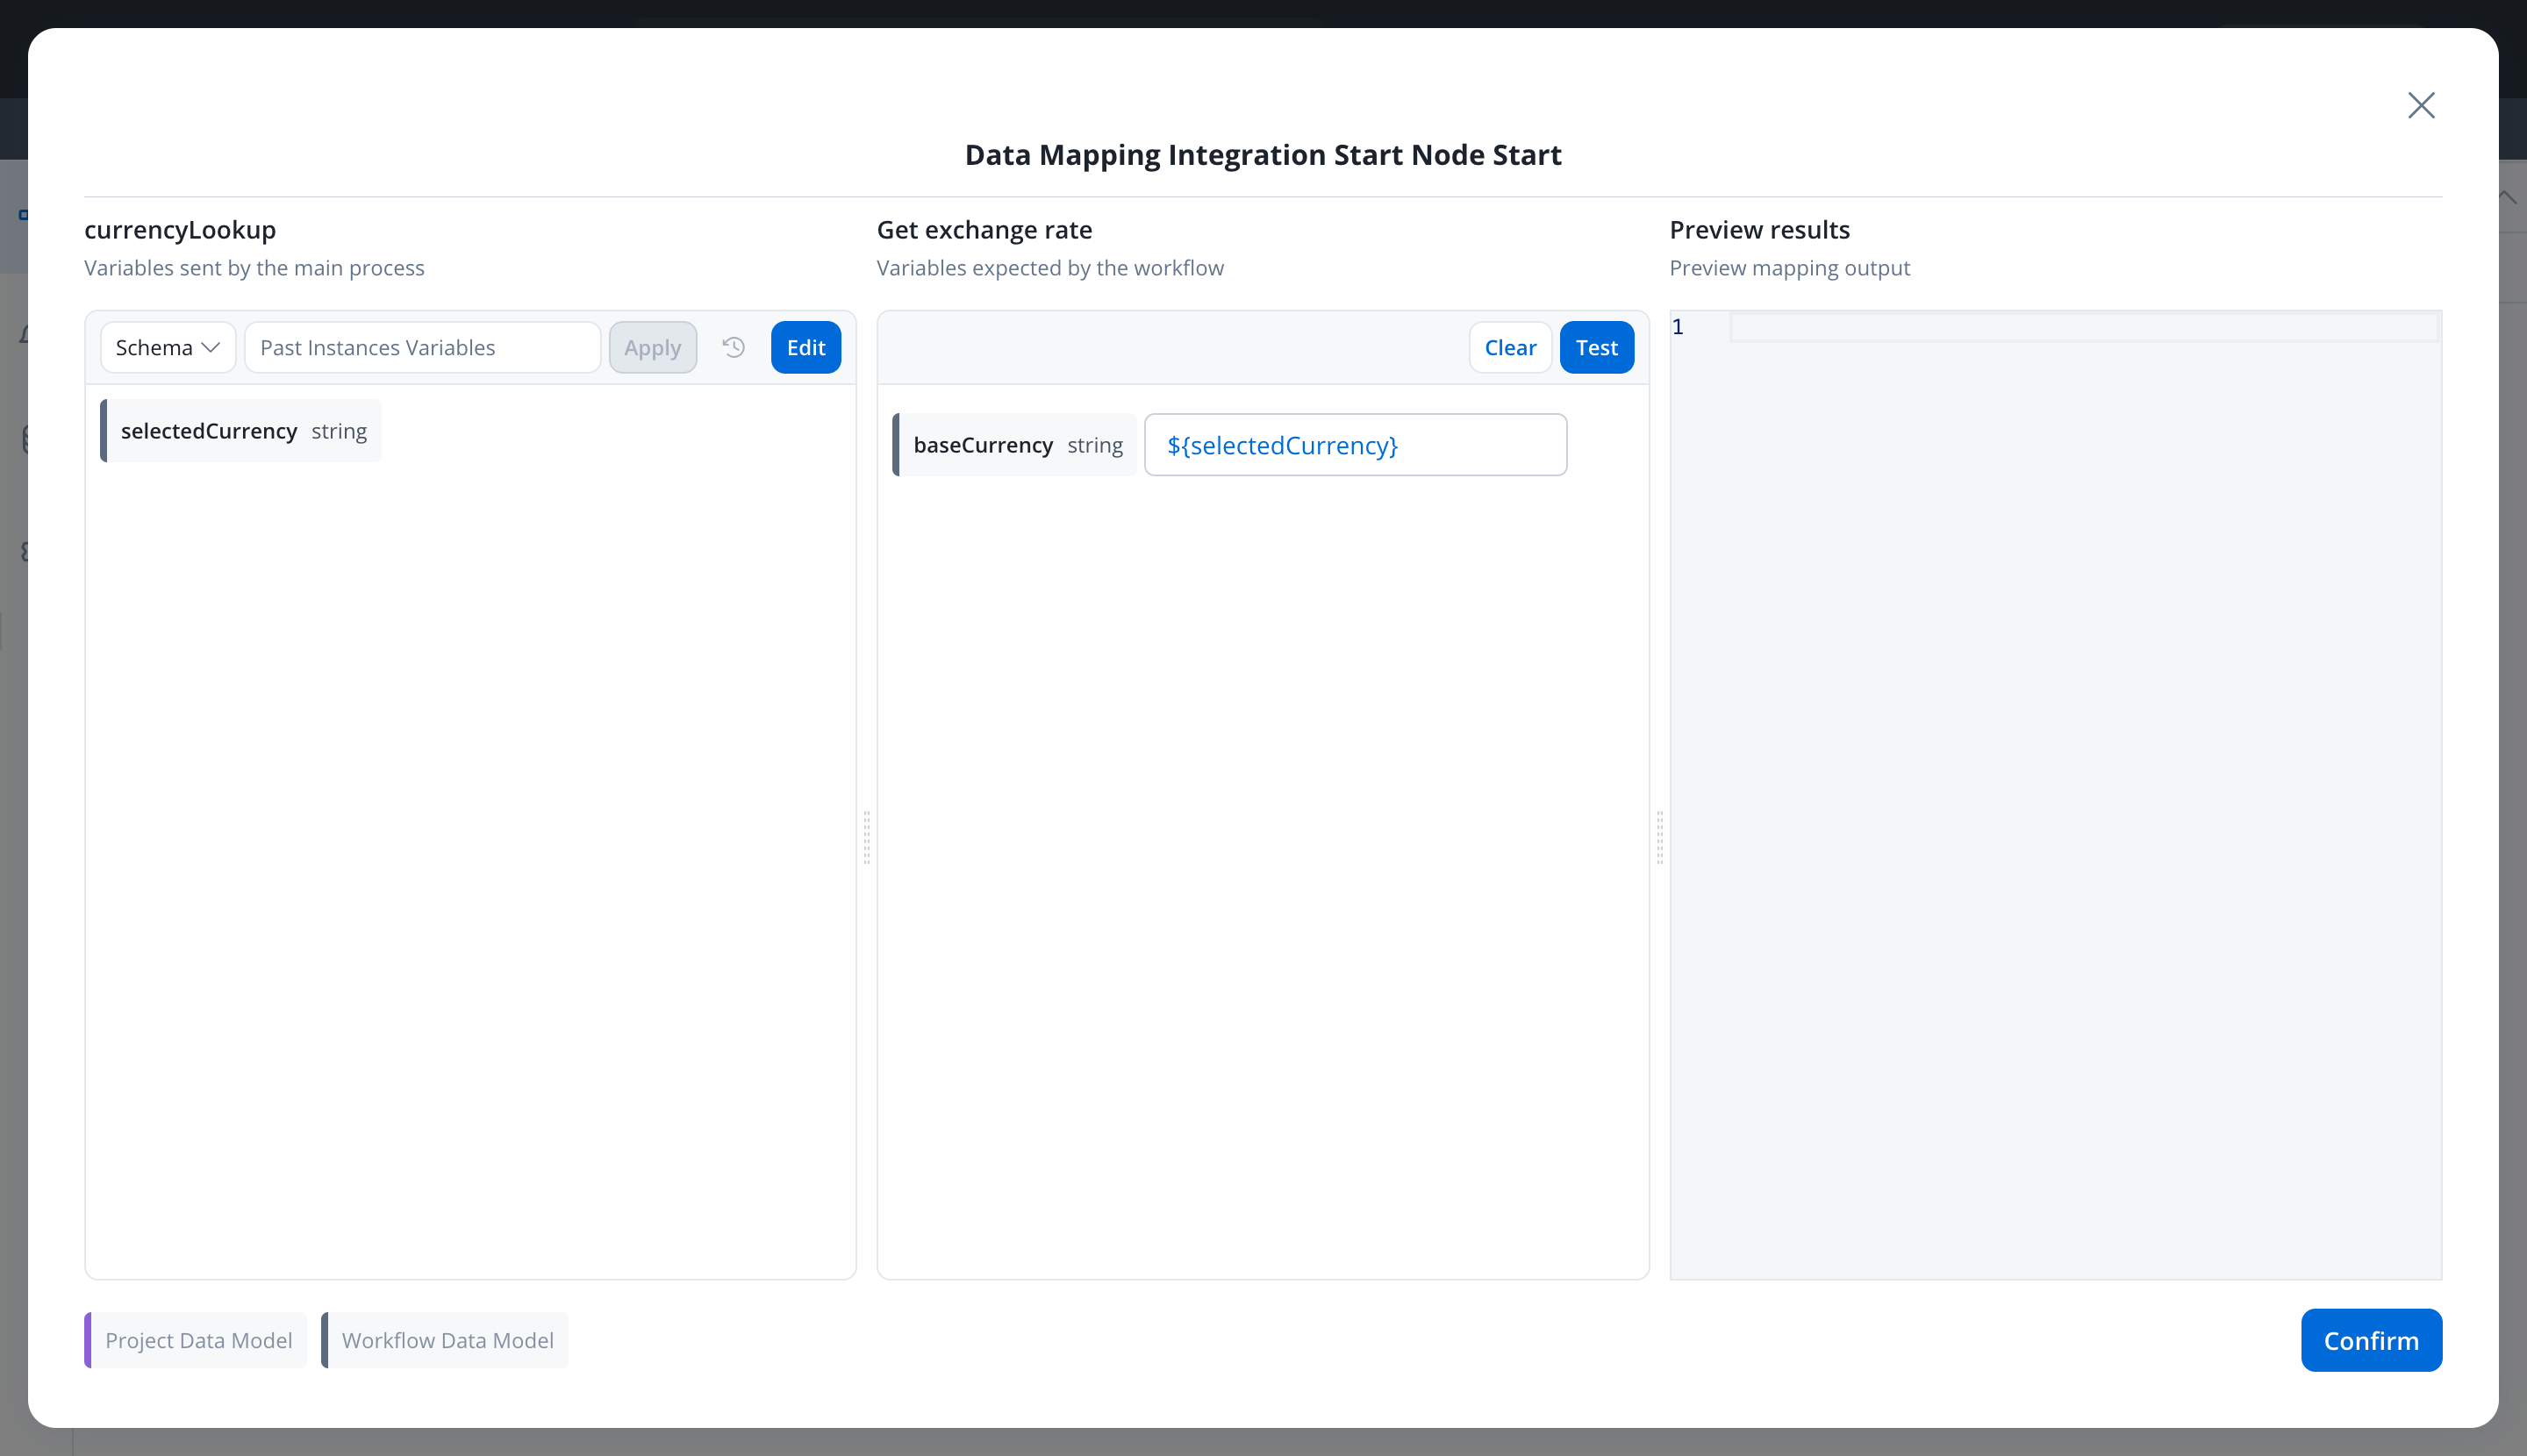
Task: Grab the splitter before Preview results panel
Action: pyautogui.click(x=1659, y=837)
